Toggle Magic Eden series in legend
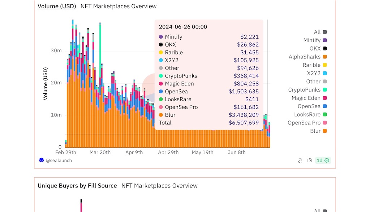The width and height of the screenshot is (370, 212). pos(309,98)
